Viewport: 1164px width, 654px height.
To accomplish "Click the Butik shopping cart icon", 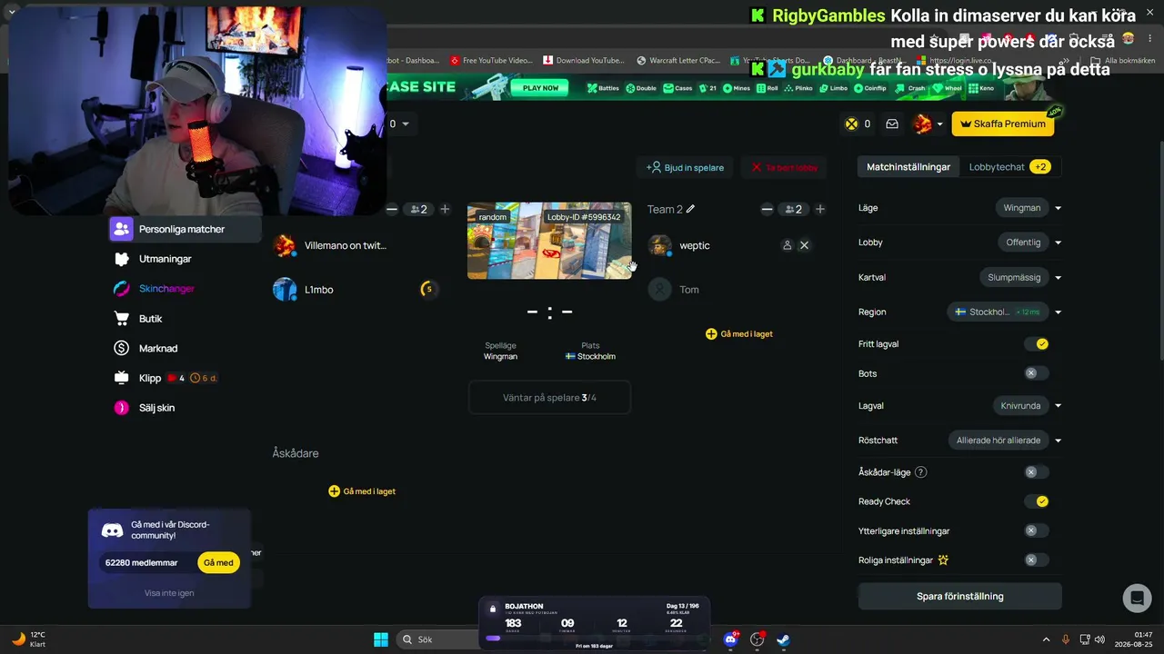I will 122,319.
